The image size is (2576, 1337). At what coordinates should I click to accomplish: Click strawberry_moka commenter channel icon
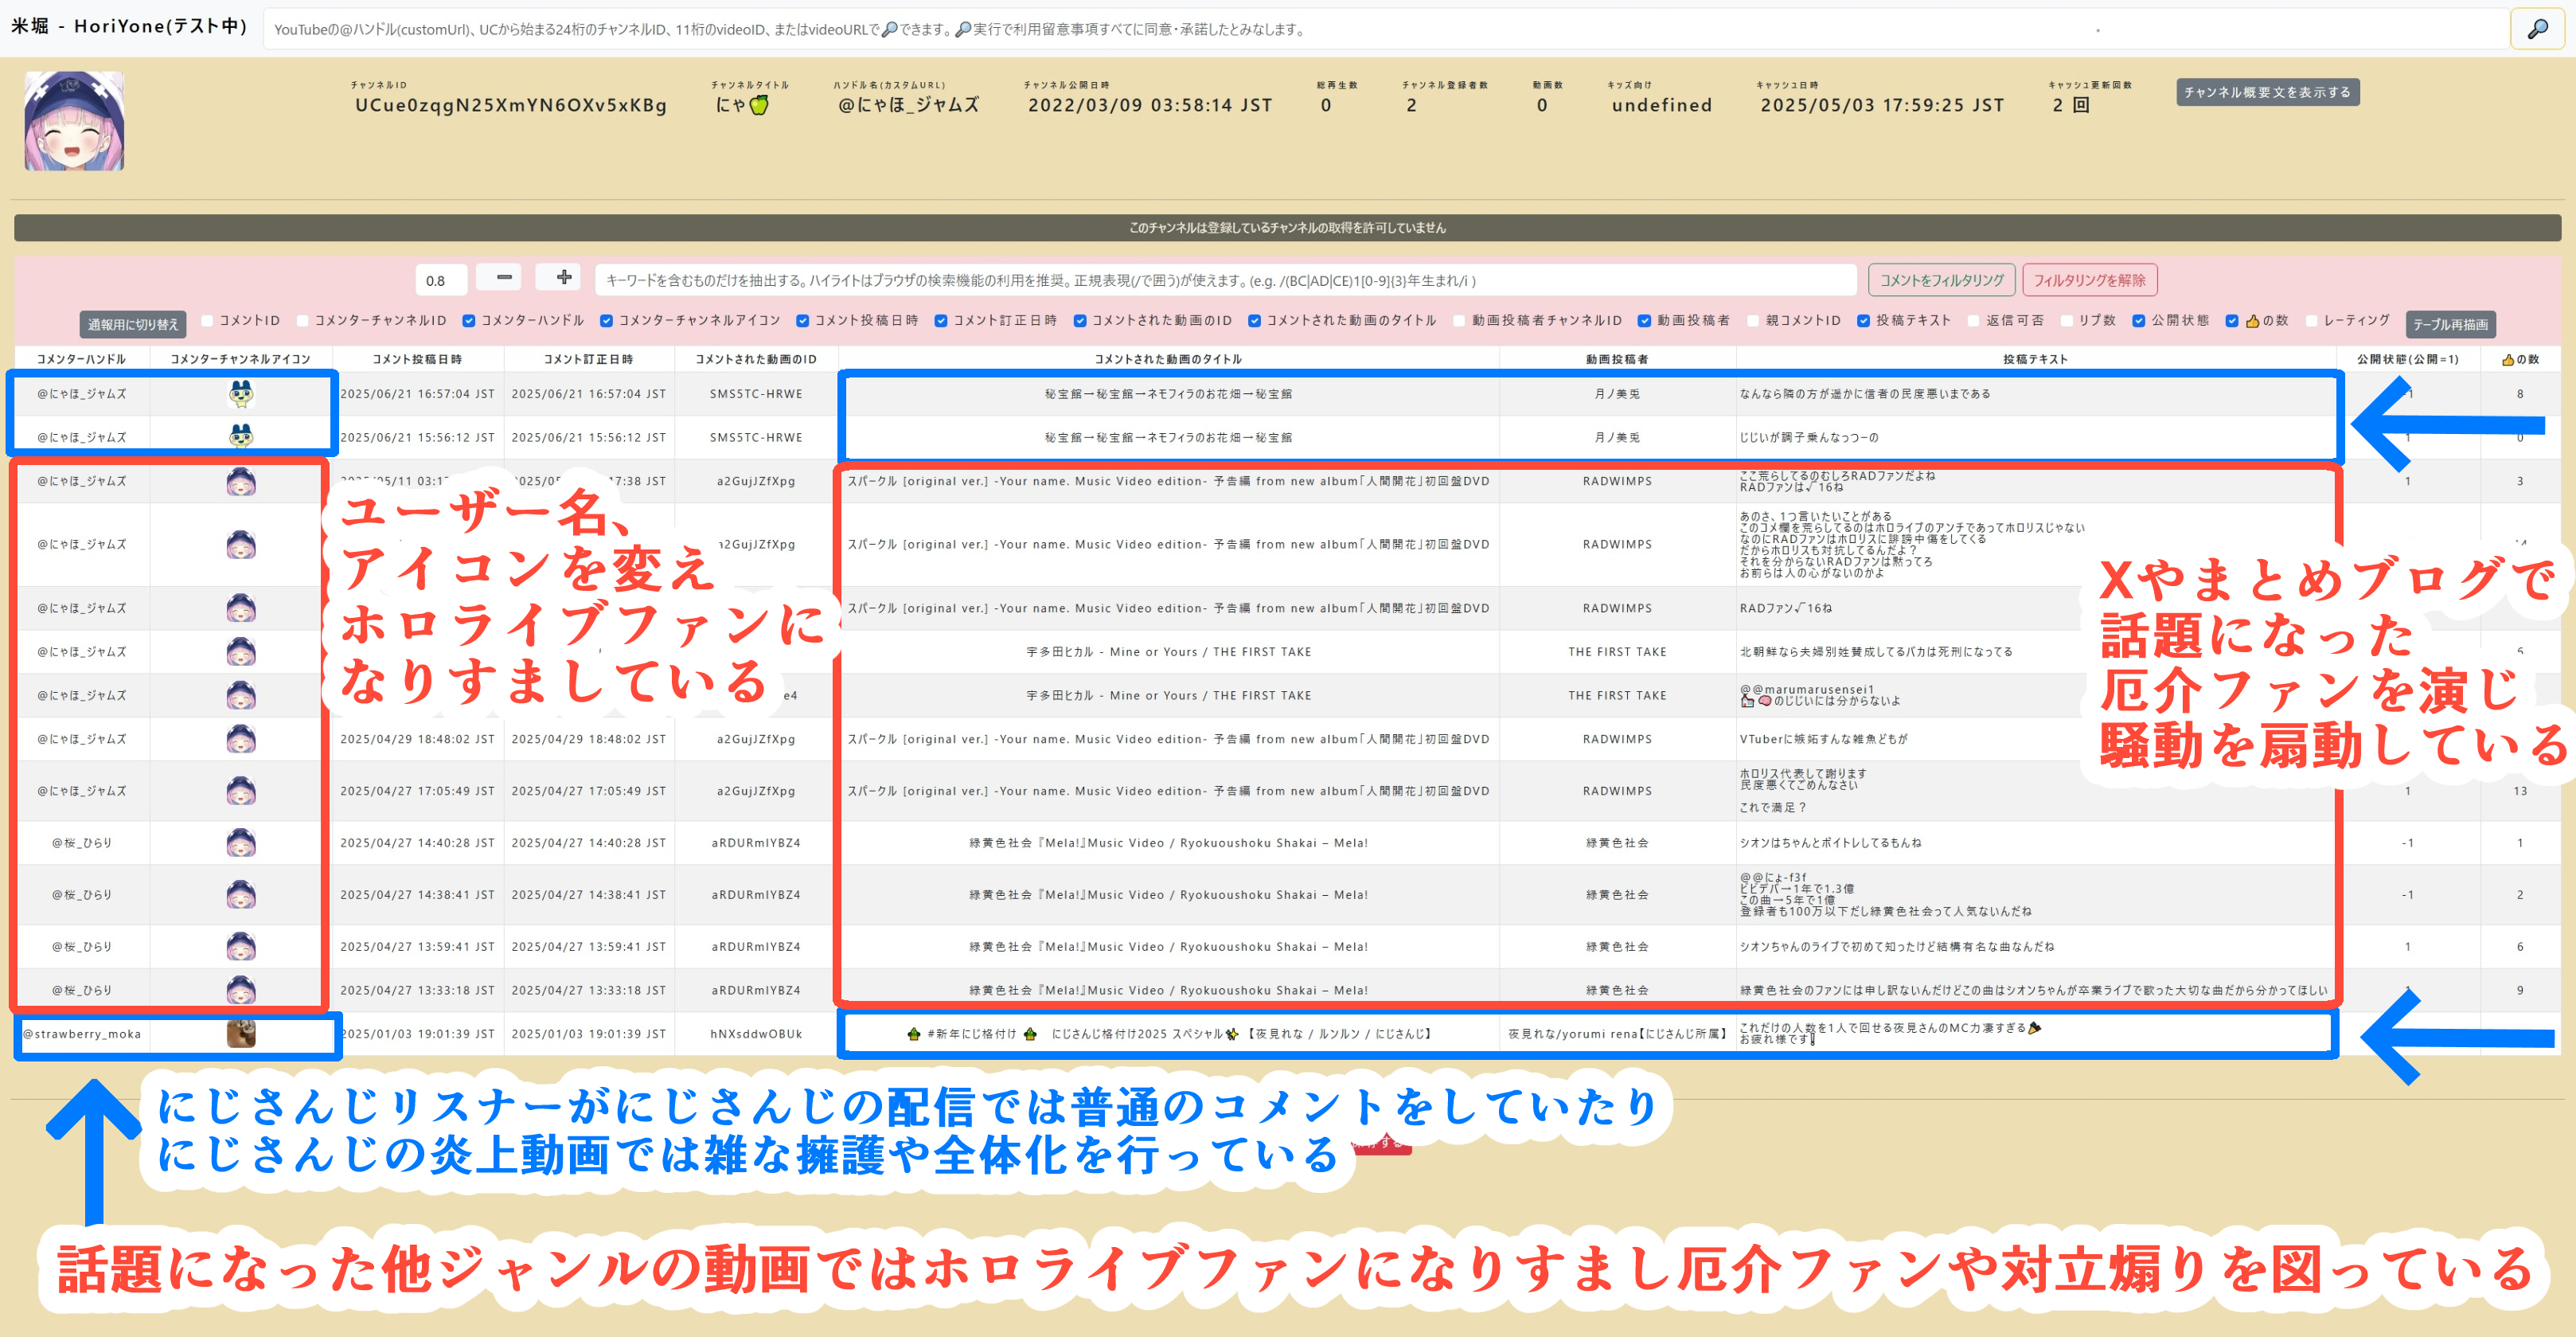[x=240, y=1033]
